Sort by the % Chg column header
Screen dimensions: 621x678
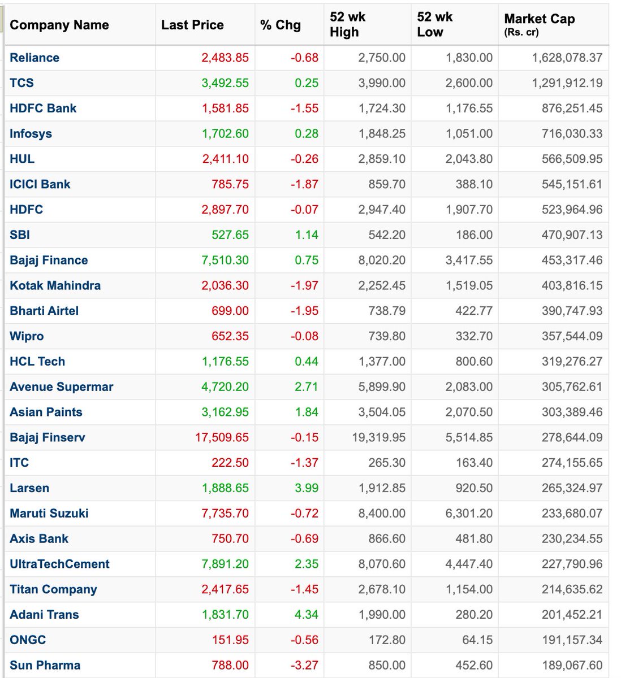(x=281, y=25)
